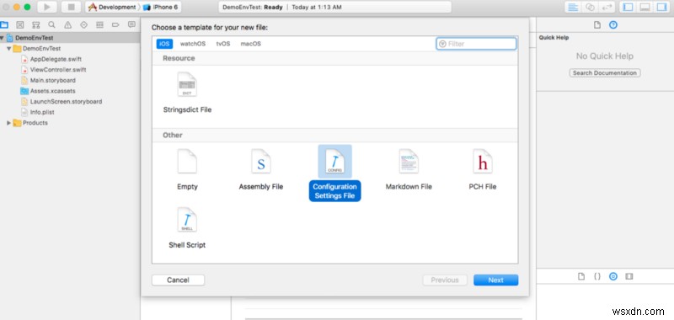
Task: Click the DemoEnvTest: Ready status display
Action: pyautogui.click(x=334, y=8)
